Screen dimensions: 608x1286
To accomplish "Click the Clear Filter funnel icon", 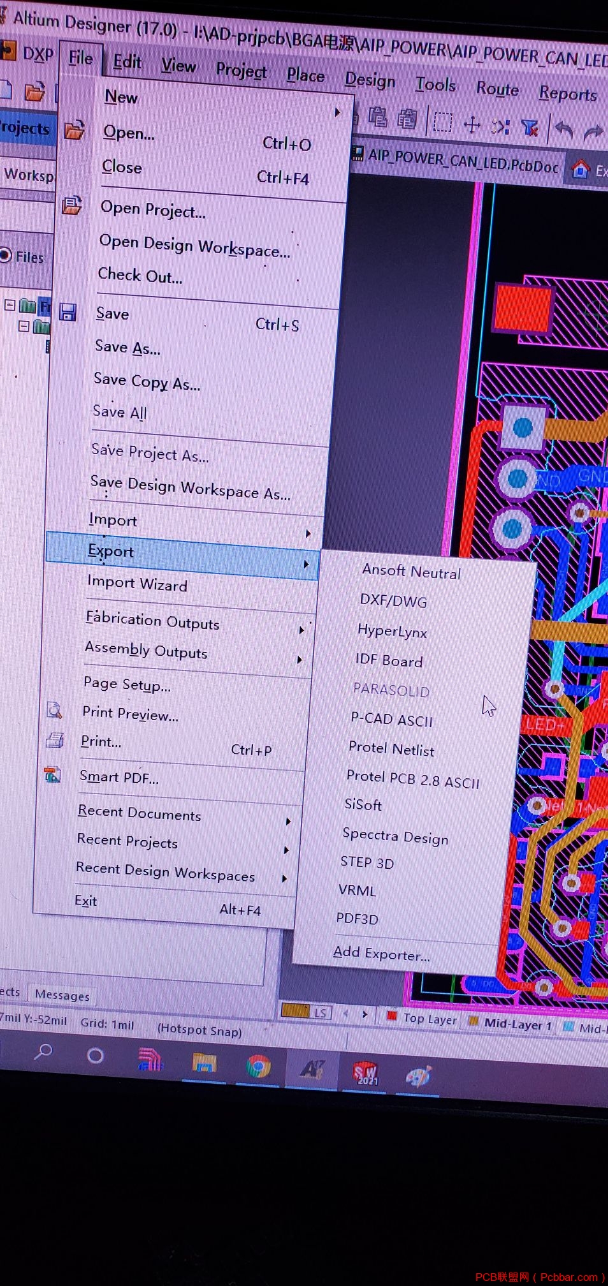I will coord(530,128).
